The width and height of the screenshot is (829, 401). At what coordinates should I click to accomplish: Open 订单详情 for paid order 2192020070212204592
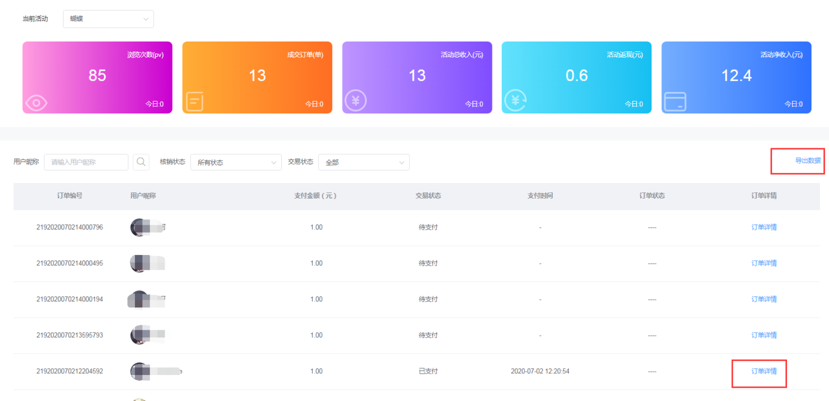click(x=764, y=371)
